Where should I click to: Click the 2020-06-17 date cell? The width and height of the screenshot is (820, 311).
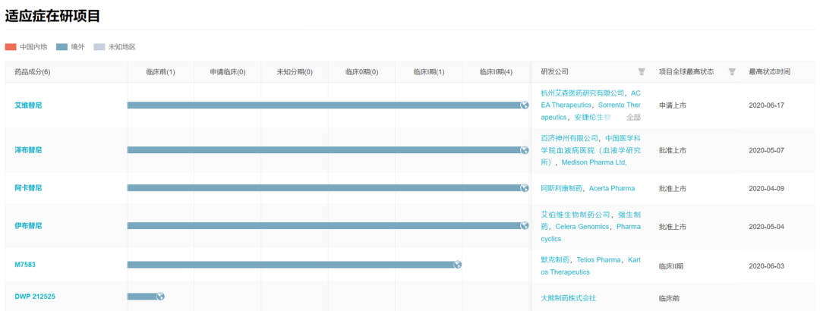pos(766,105)
